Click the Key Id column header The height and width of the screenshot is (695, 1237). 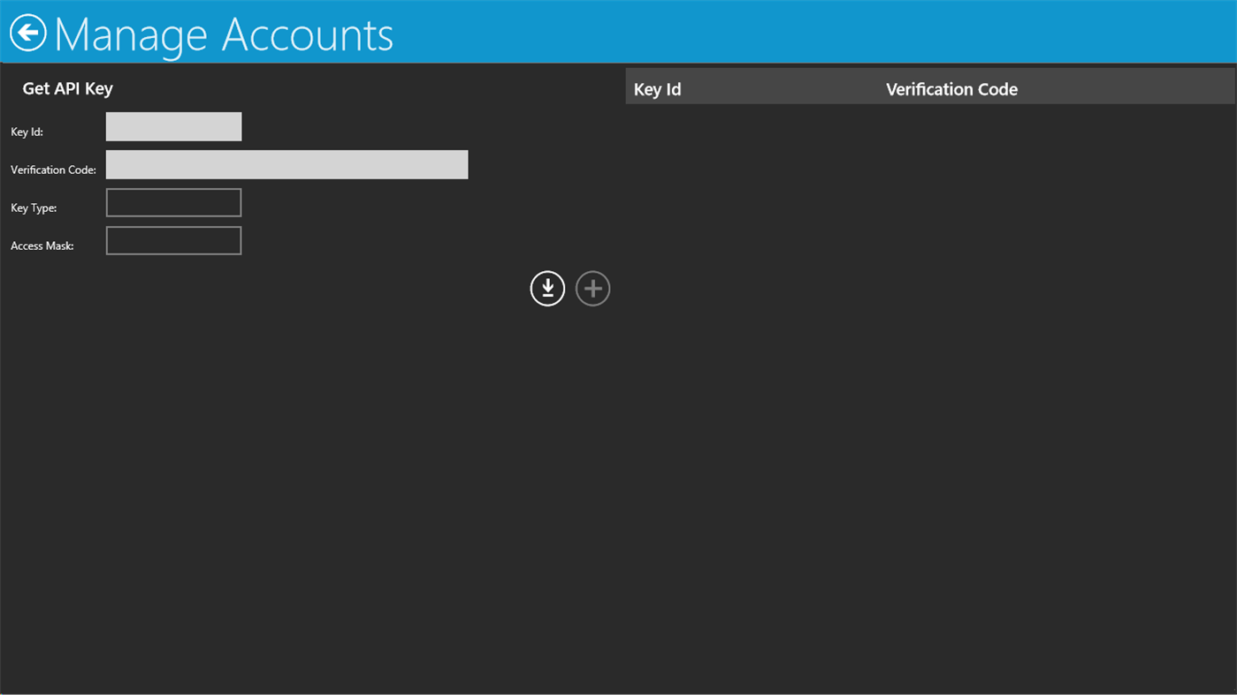pyautogui.click(x=657, y=89)
